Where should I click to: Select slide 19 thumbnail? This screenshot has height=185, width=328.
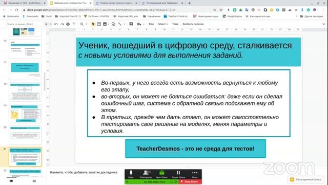25,114
